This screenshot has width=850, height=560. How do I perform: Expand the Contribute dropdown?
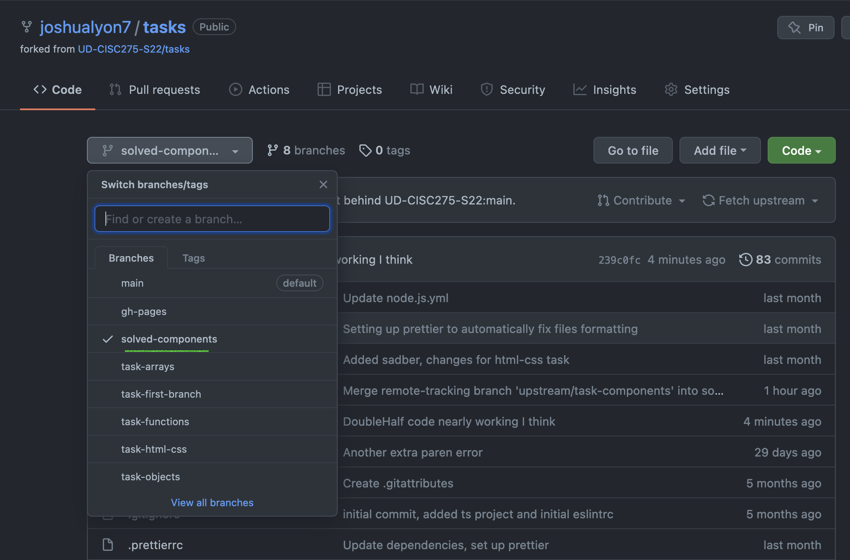coord(641,200)
